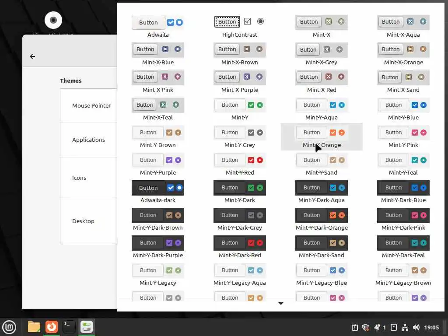Choose the Mint-Y-Purple theme
This screenshot has height=336, width=448.
[157, 164]
